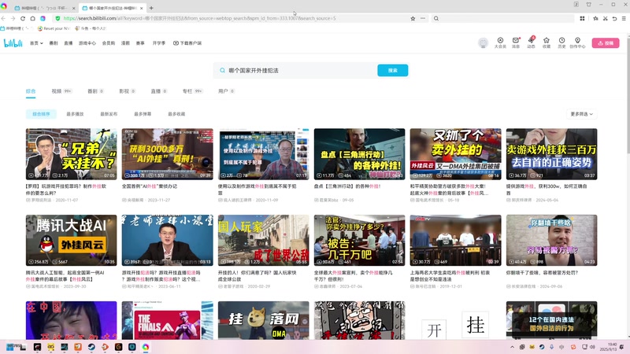This screenshot has height=354, width=630.
Task: Open 下载客户端 download link
Action: pos(187,43)
